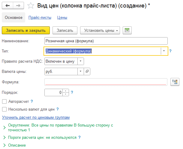
Task: Click the Записать и закрыть button
Action: [25, 30]
